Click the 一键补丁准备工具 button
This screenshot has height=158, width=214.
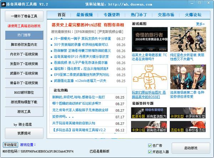(24, 16)
